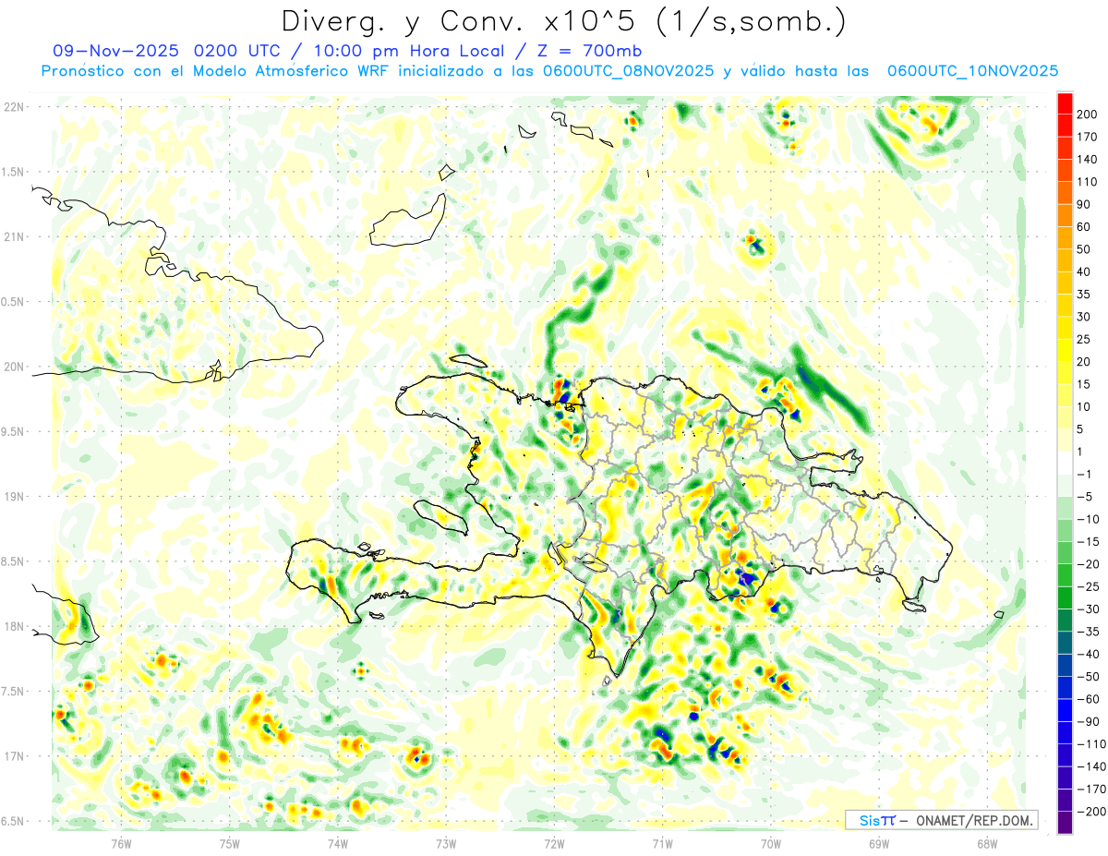Image resolution: width=1108 pixels, height=856 pixels.
Task: Click the white swatch between 1 and -1
Action: tap(1066, 463)
